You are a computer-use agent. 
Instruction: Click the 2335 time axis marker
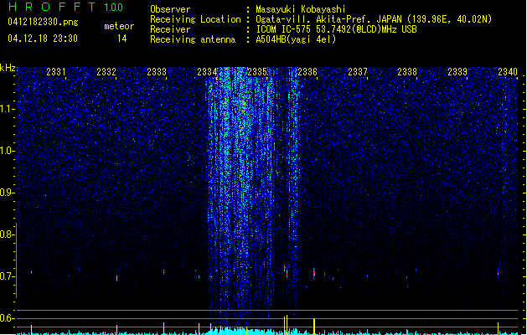[x=257, y=72]
